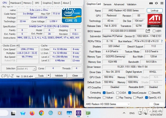The height and width of the screenshot is (118, 166).
Task: Click the GPU name field AMD Radeon HD 5500 Series
Action: [123, 10]
